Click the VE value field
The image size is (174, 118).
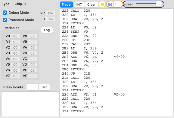coord(33,70)
